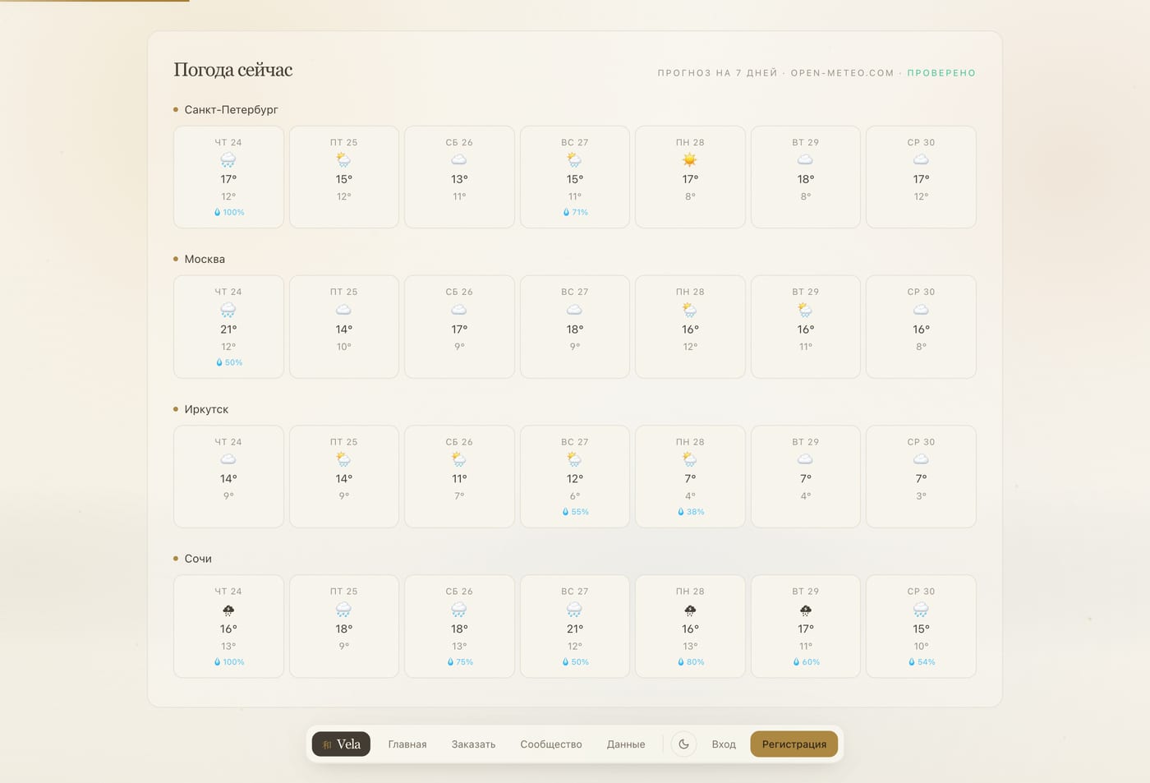Click the rain icon for Сочи СР 30
1150x783 pixels.
coord(921,610)
